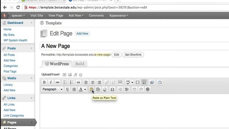This screenshot has height=129, width=229.
Task: Underline the selected text
Action: coord(68,89)
